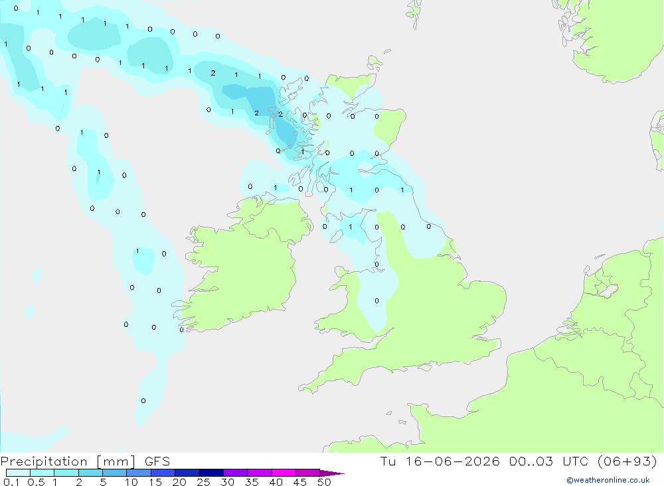The width and height of the screenshot is (664, 486).
Task: Click the '(06+93)' forecast run text
Action: [627, 461]
